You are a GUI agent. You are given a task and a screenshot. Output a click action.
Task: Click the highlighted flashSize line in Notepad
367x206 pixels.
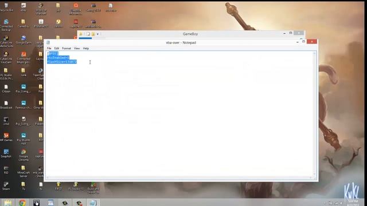[62, 62]
